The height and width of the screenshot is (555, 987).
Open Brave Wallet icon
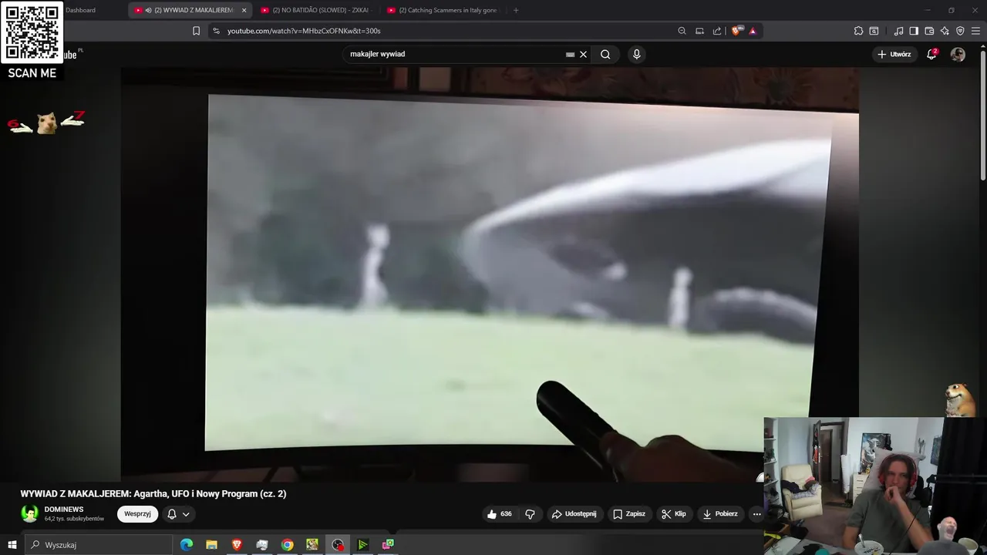click(929, 31)
